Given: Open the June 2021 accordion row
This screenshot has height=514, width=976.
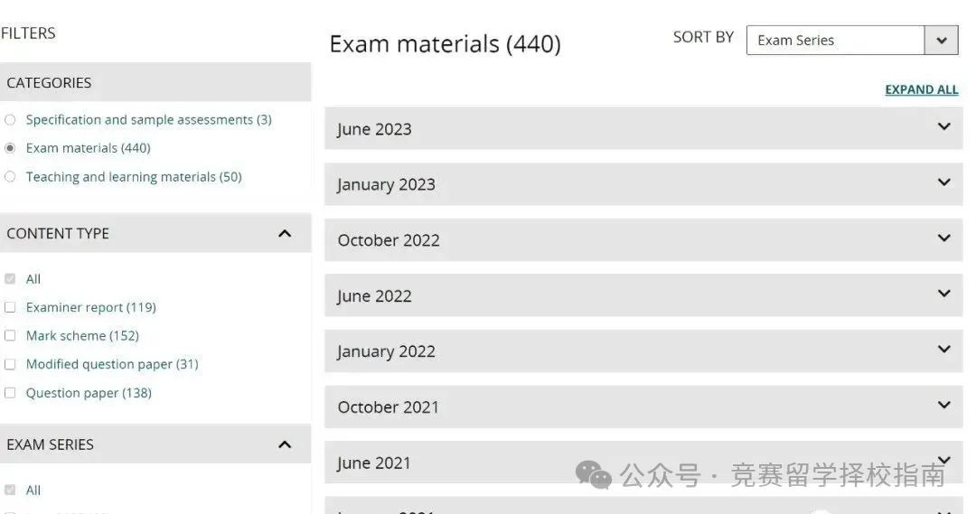Looking at the screenshot, I should click(643, 463).
